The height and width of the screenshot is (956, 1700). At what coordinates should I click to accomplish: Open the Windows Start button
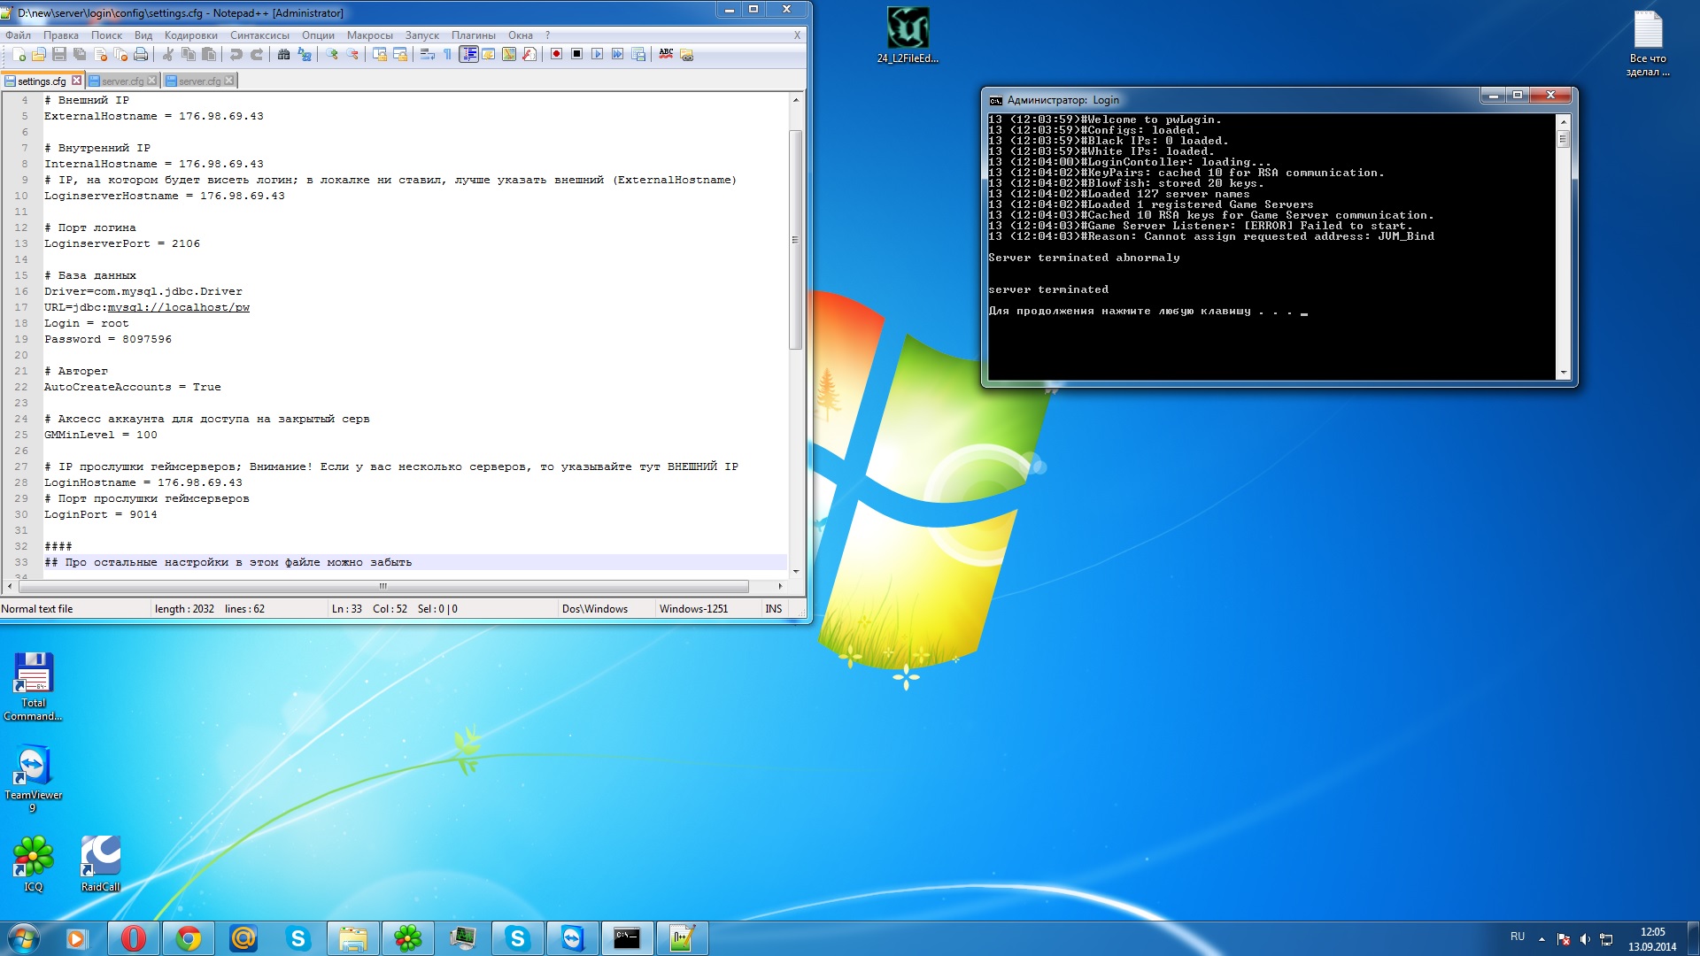tap(24, 938)
